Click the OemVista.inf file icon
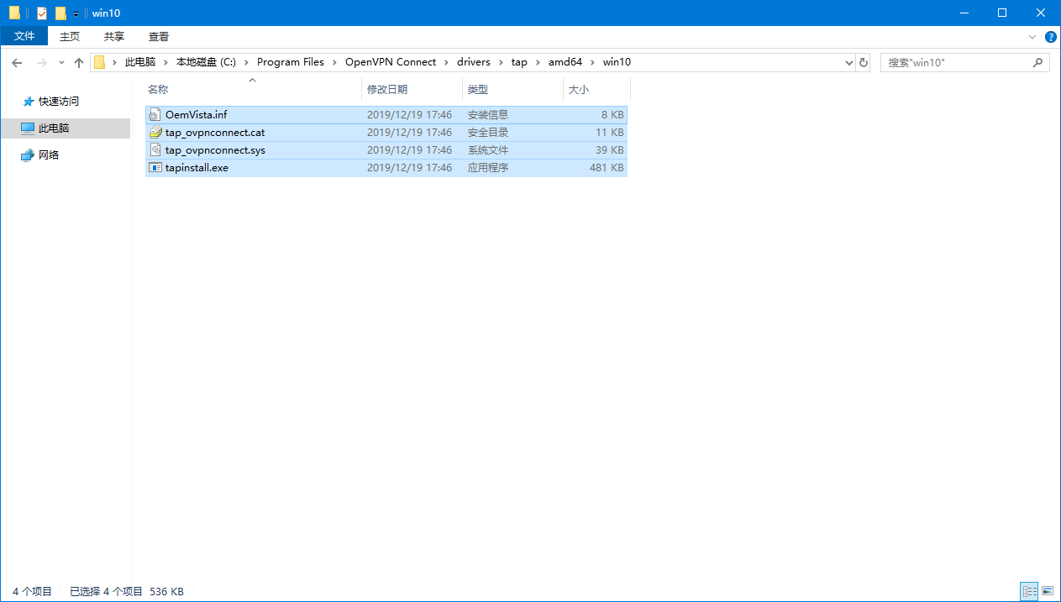The image size is (1061, 602). point(155,115)
